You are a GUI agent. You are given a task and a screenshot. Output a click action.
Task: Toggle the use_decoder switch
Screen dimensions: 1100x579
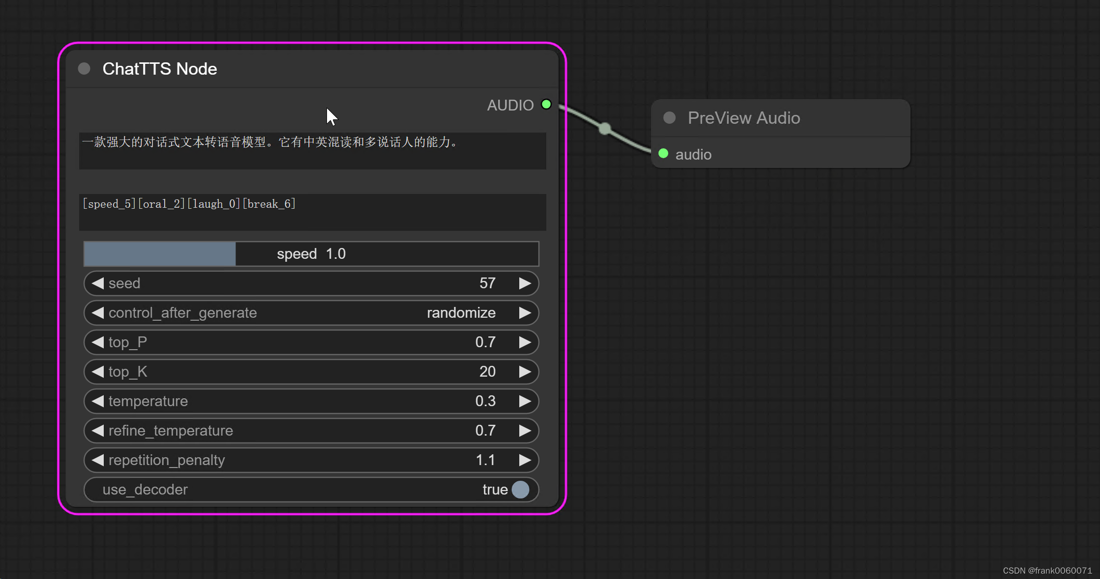tap(520, 490)
